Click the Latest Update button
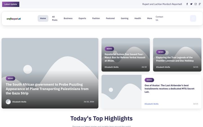 pyautogui.click(x=11, y=4)
